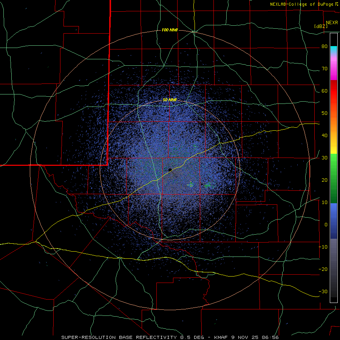Viewport: 340px width, 340px height.
Task: Click the -30 dBZ scale value
Action: (323, 292)
